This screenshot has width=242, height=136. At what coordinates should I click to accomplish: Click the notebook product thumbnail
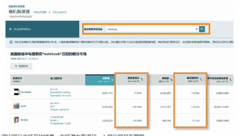point(16,92)
